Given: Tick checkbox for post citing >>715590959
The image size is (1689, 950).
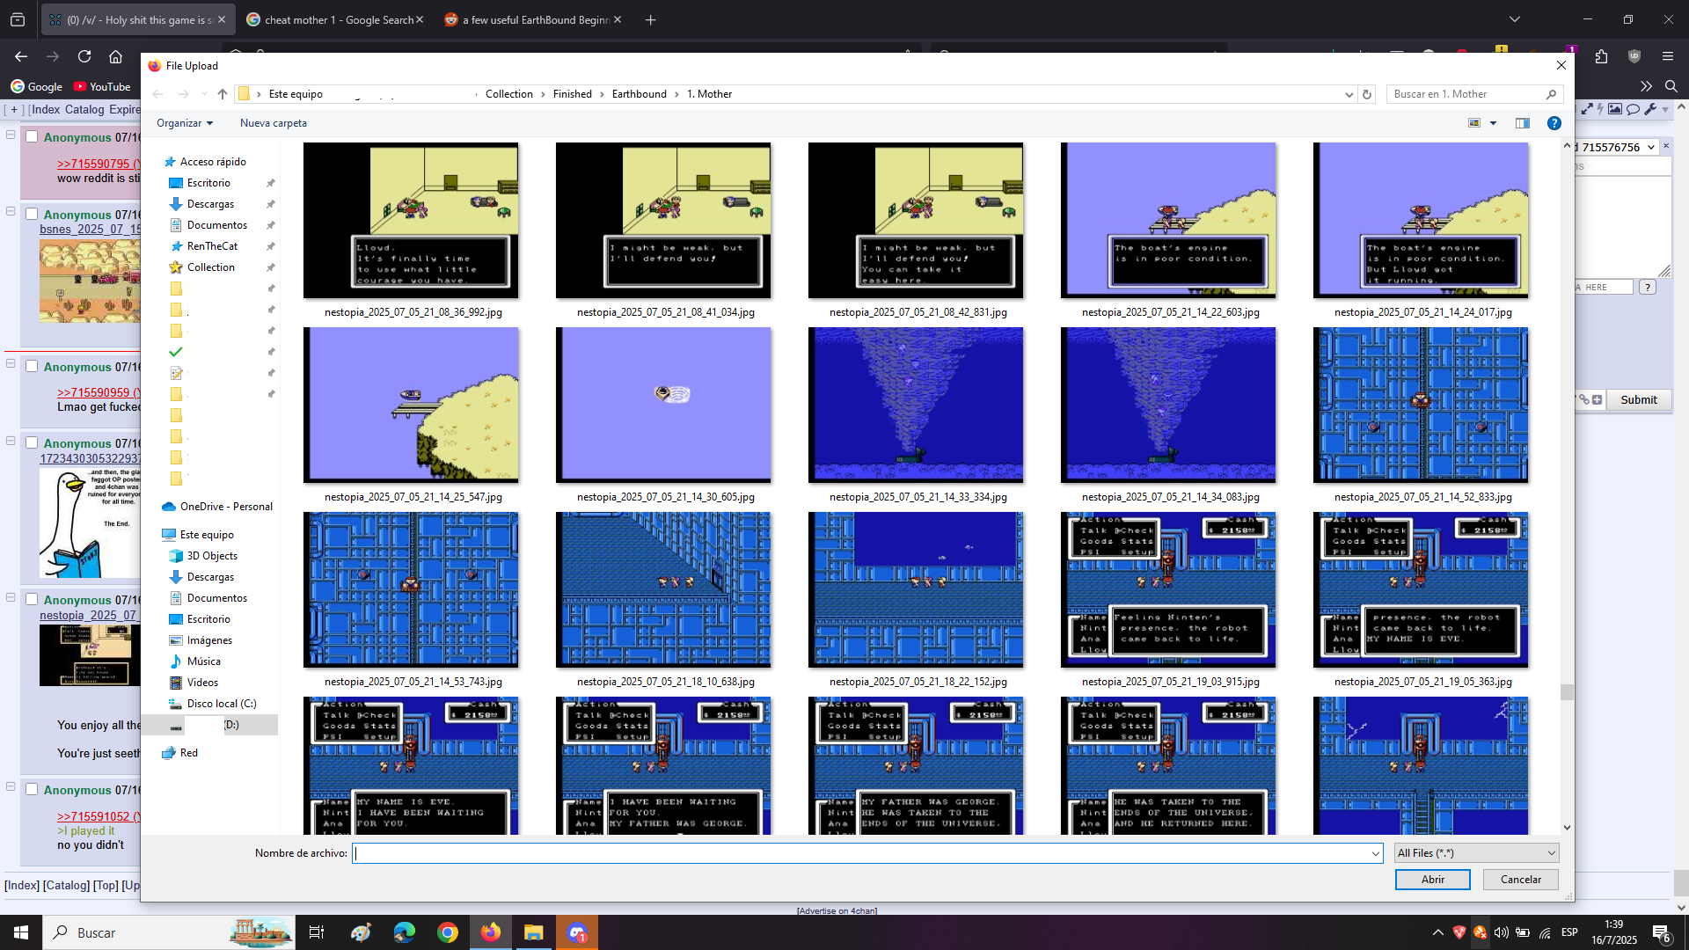Looking at the screenshot, I should [32, 366].
